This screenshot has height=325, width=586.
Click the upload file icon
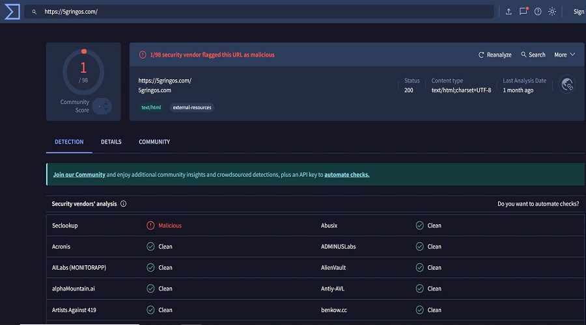click(509, 12)
